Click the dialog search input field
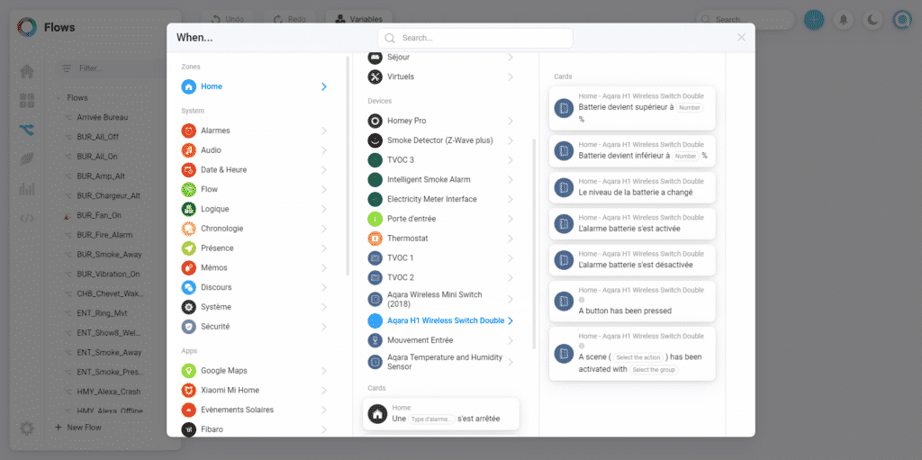The height and width of the screenshot is (460, 922). (x=475, y=38)
